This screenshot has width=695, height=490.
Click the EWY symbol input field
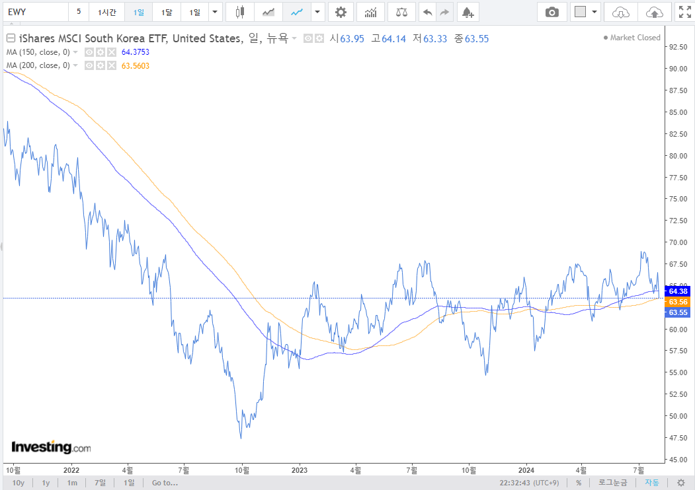(36, 12)
